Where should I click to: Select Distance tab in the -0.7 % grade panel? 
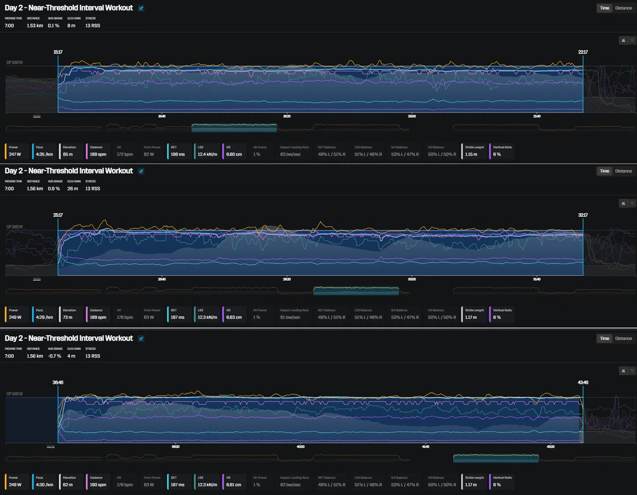(x=623, y=338)
